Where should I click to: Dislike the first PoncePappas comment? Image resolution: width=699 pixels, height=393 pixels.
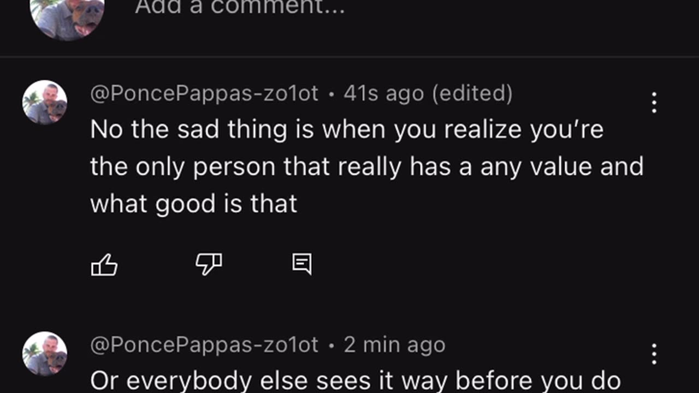209,265
